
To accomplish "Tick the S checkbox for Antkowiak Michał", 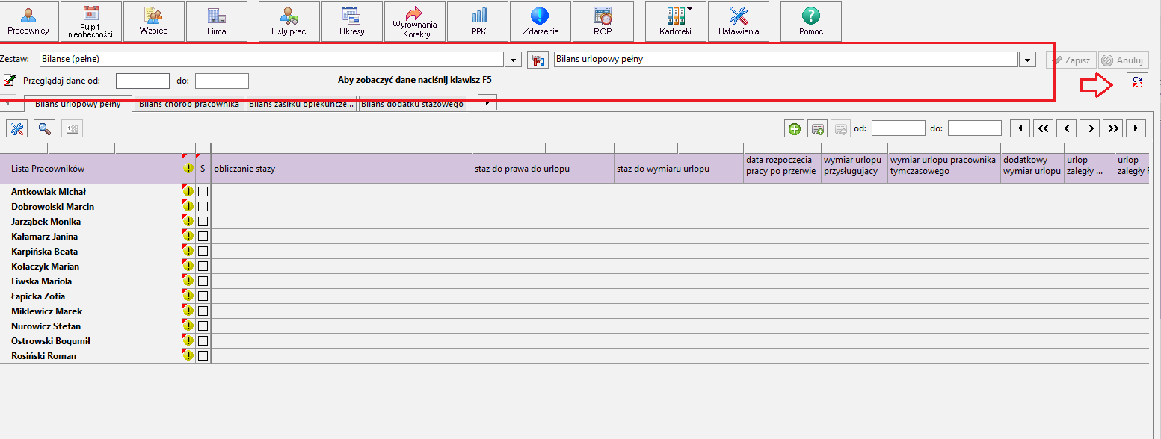I will 203,192.
